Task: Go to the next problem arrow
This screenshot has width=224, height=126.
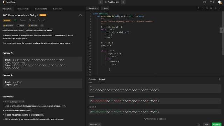Action: click(123, 2)
